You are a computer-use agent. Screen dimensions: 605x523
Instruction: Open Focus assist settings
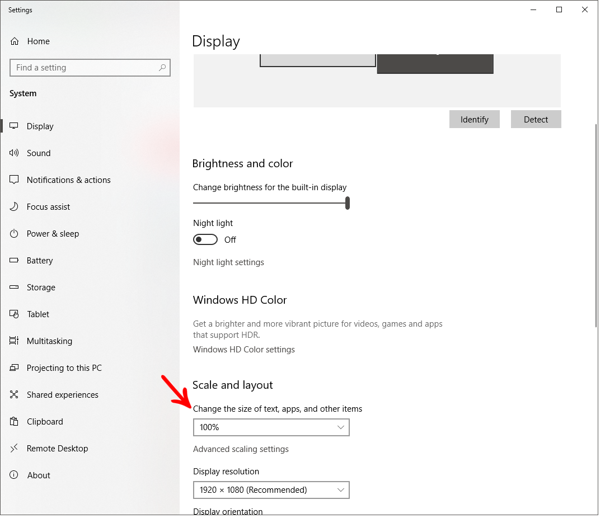pyautogui.click(x=48, y=207)
